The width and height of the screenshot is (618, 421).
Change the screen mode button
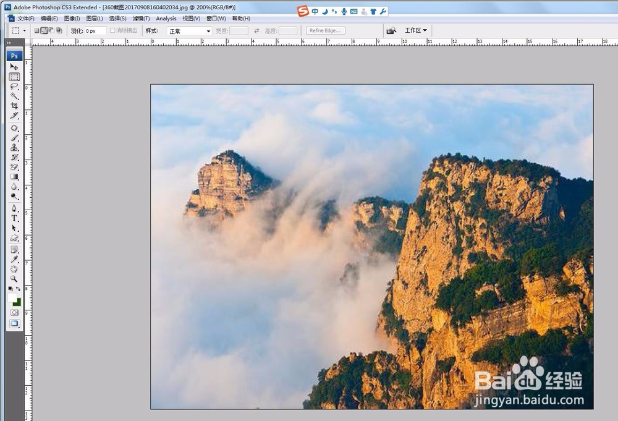pos(14,324)
